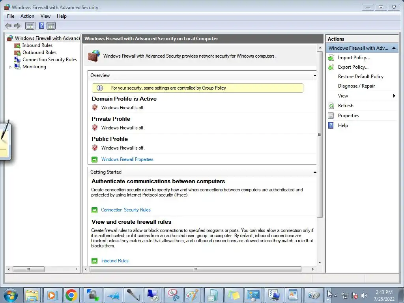
Task: Open the Connection Security Rules link
Action: (x=126, y=210)
